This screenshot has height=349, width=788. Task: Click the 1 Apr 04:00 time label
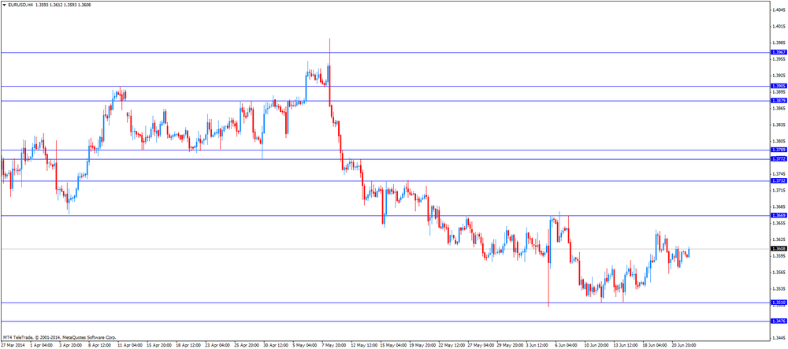[x=39, y=346]
